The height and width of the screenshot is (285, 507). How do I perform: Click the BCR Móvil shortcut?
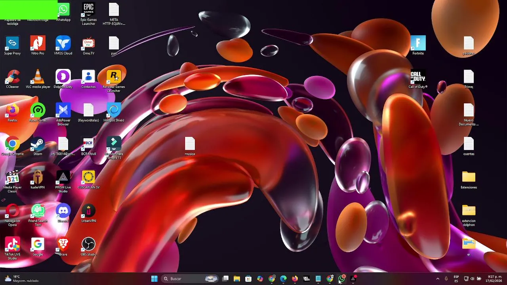(88, 146)
